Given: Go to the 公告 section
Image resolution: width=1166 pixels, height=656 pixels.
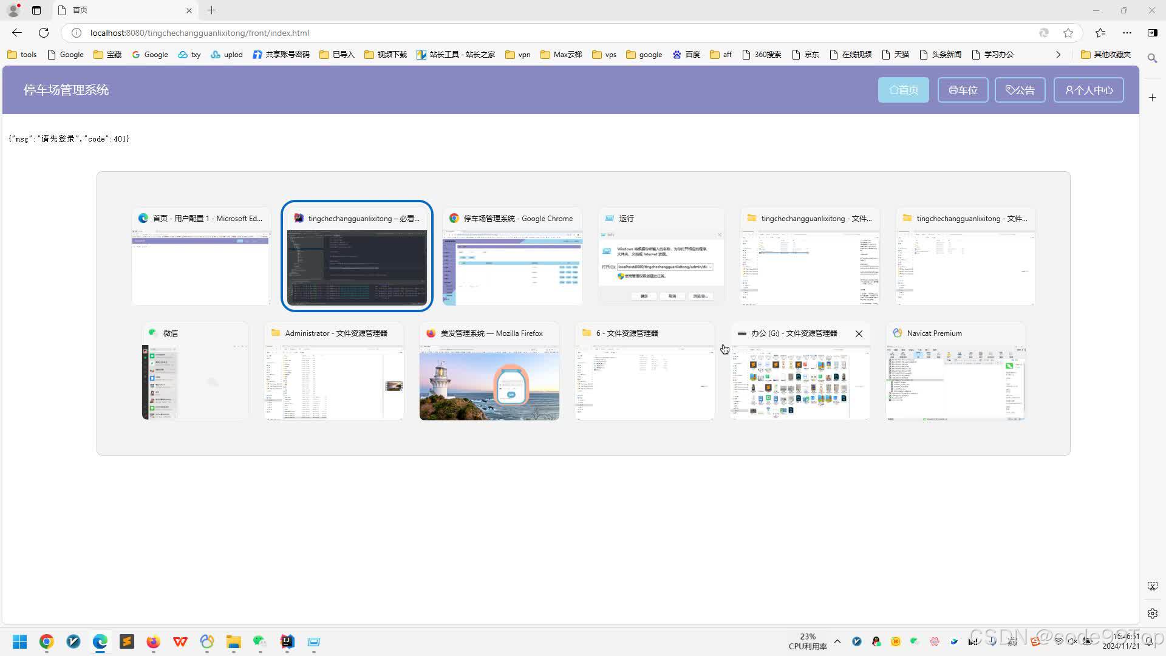Looking at the screenshot, I should [1020, 90].
